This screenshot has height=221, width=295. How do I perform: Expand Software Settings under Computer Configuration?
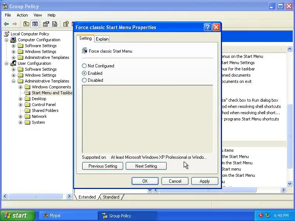click(13, 46)
